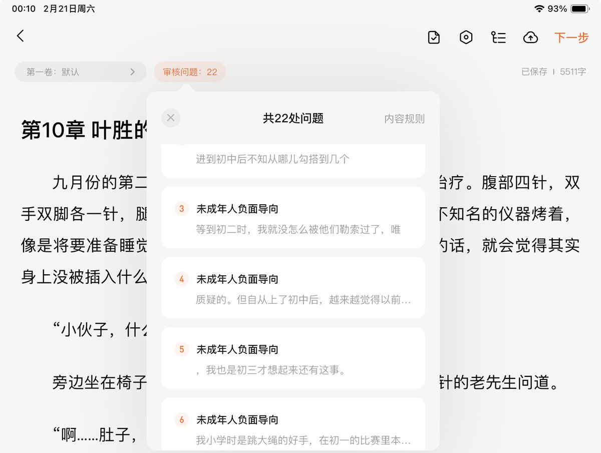Tap the cloud upload icon

coord(530,38)
